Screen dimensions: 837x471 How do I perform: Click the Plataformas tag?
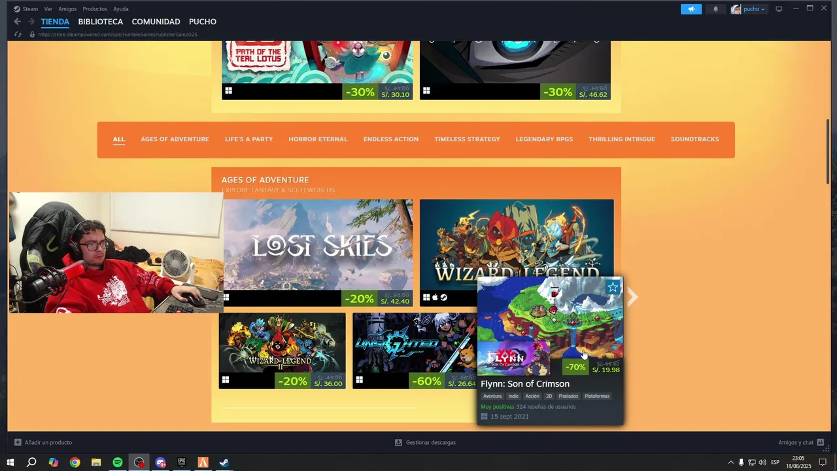[x=597, y=396]
